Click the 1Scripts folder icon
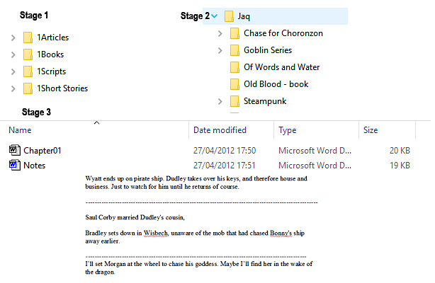Image resolution: width=435 pixels, height=283 pixels. click(x=28, y=71)
